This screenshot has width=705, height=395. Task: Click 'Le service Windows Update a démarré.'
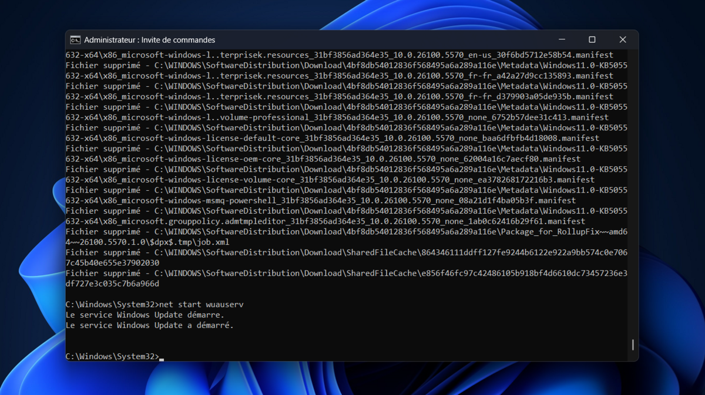150,325
